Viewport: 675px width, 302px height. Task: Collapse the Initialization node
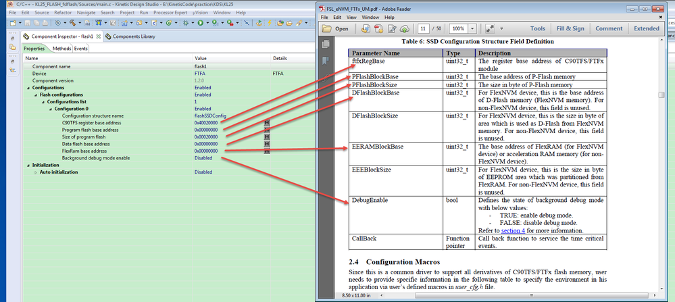click(x=28, y=166)
